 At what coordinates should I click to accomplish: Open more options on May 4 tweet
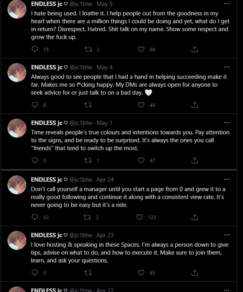click(226, 67)
